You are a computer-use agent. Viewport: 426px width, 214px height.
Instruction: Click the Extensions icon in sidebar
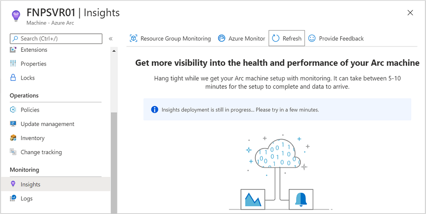13,50
